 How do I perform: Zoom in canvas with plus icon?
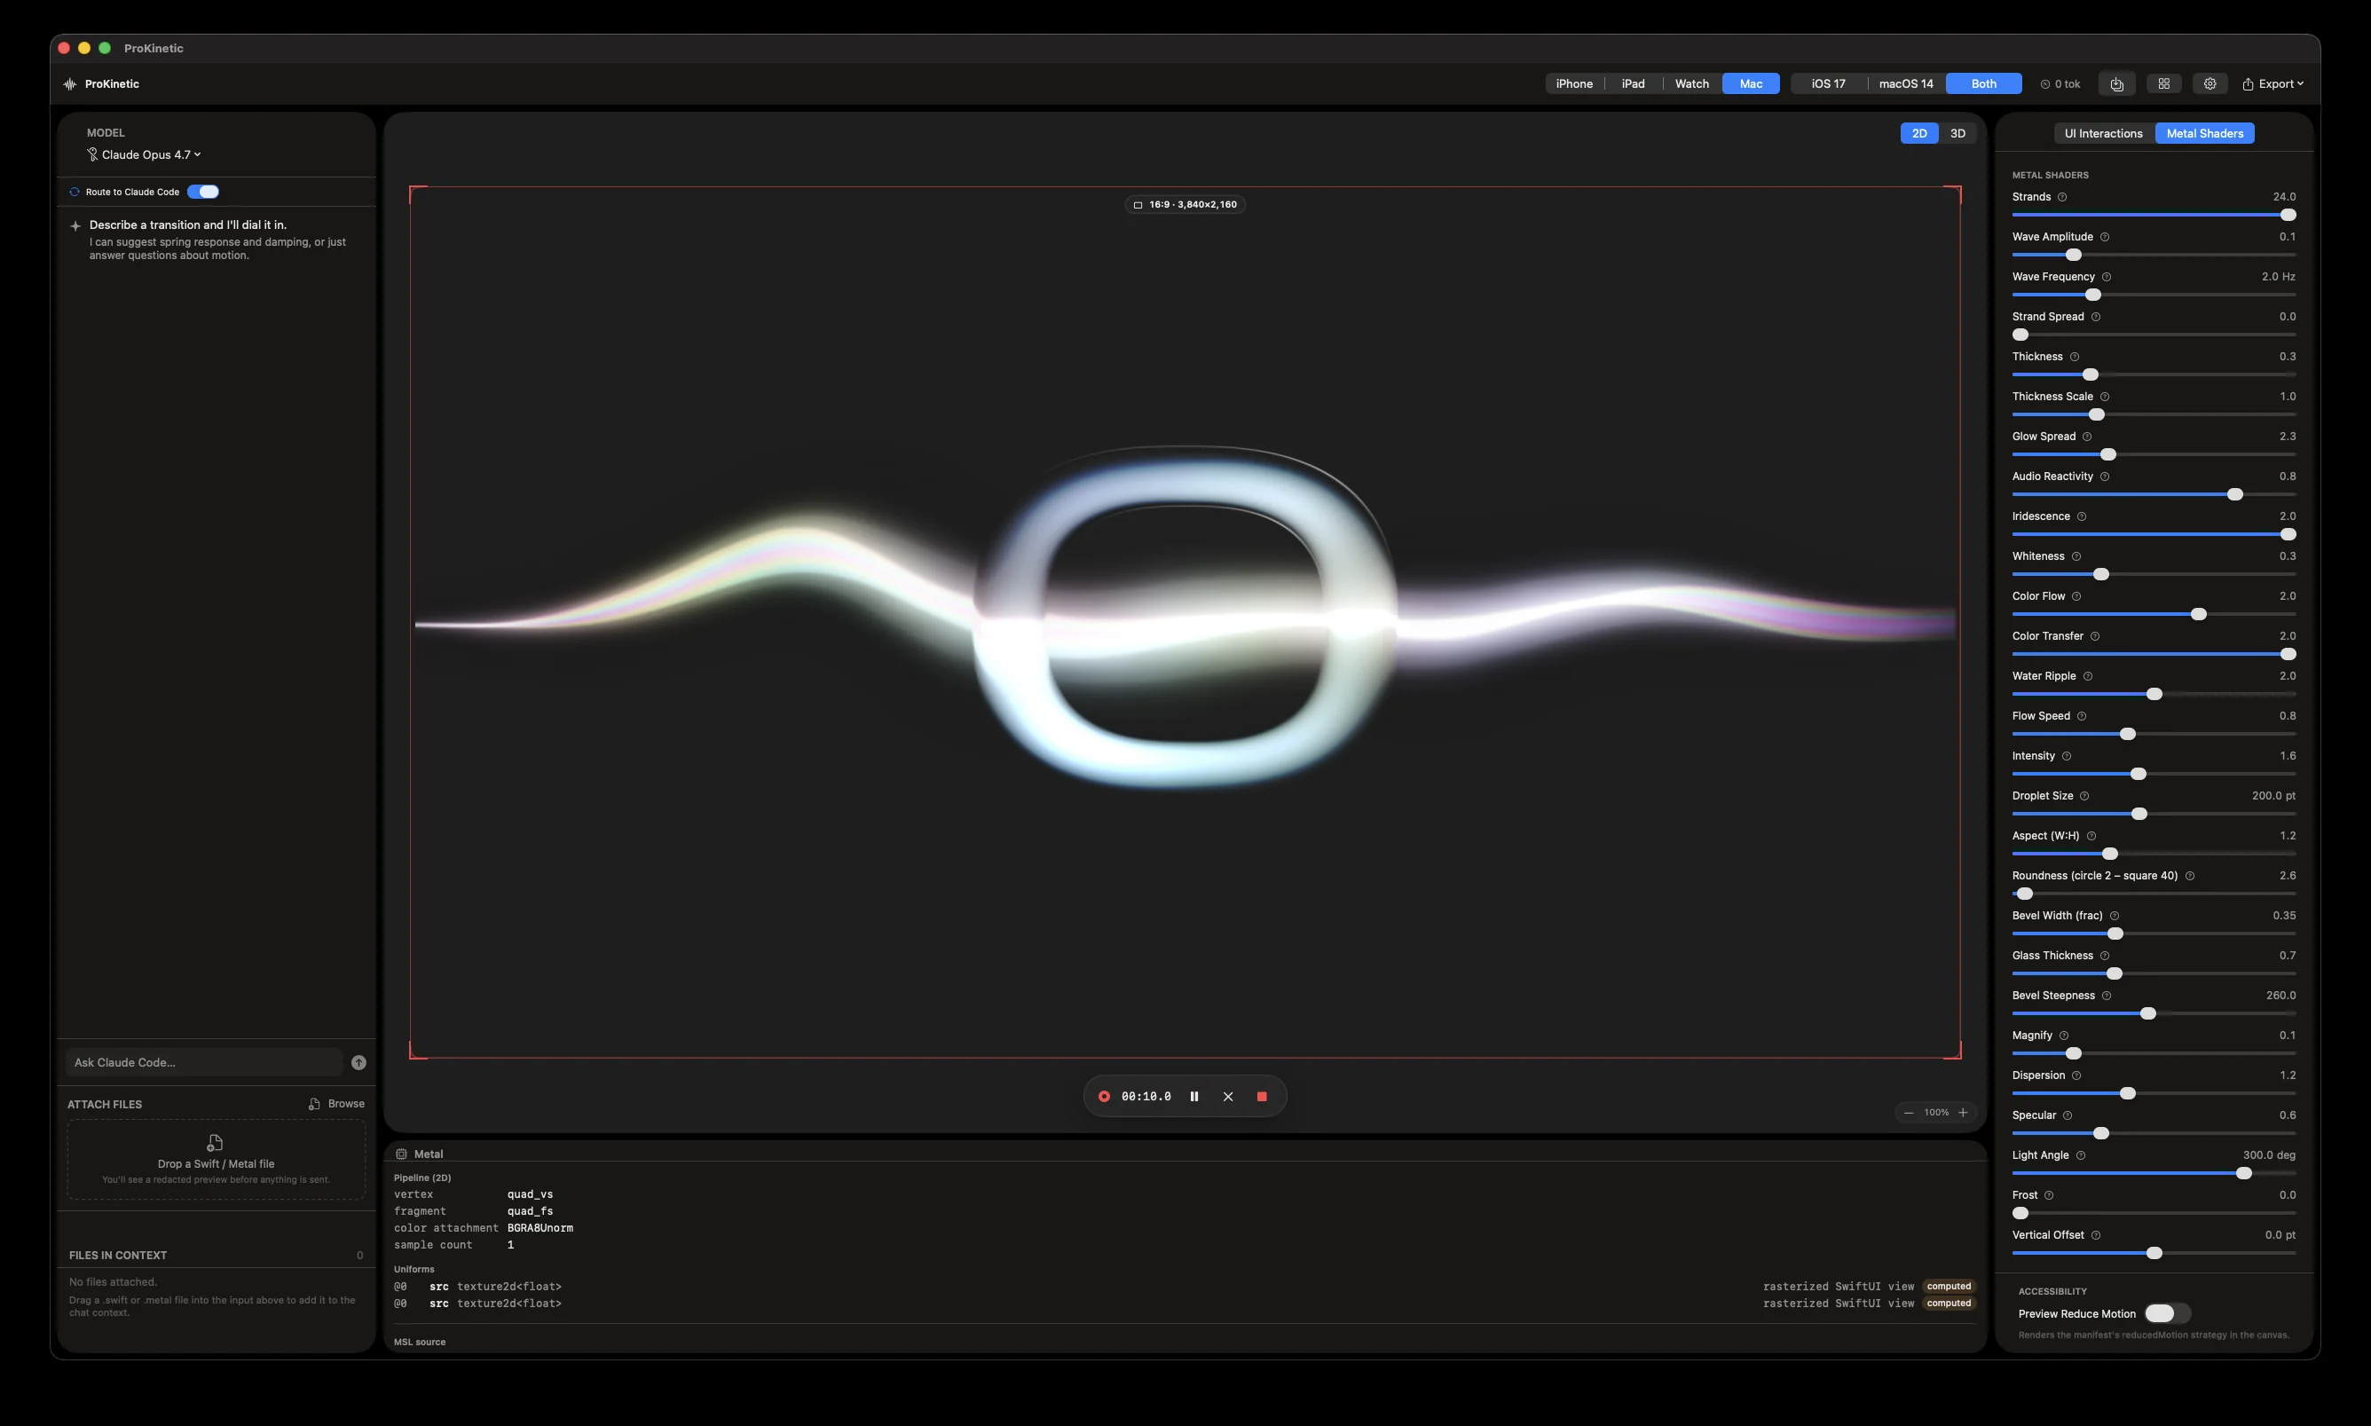[x=1963, y=1113]
